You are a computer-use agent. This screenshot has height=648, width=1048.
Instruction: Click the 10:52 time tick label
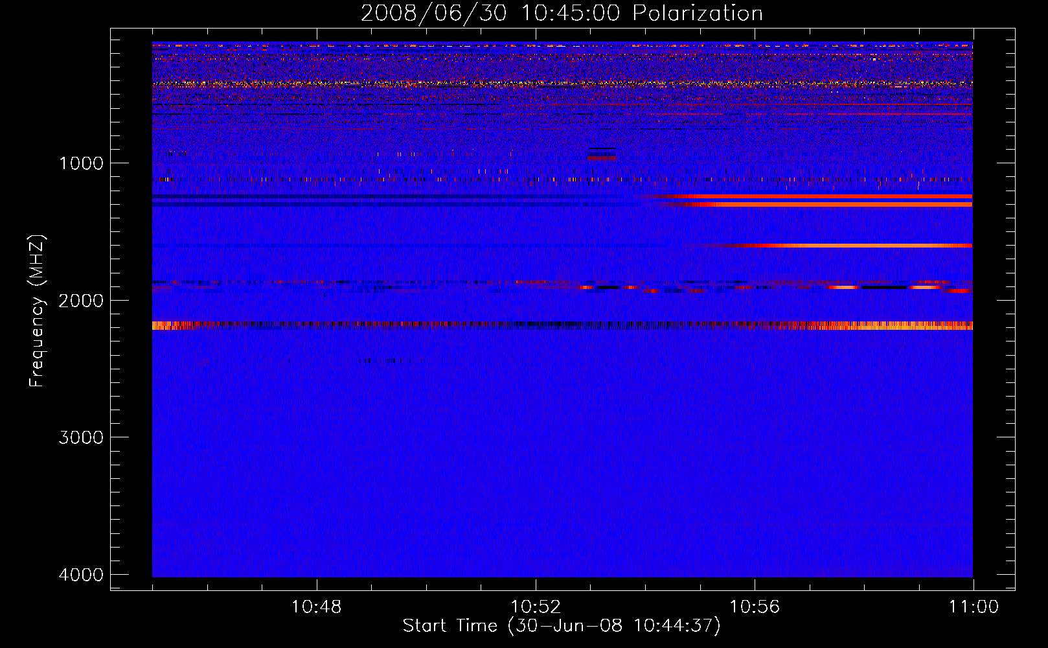click(536, 607)
